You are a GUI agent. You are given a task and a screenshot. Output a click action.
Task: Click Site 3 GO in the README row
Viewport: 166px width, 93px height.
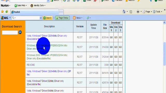pyautogui.click(x=120, y=65)
